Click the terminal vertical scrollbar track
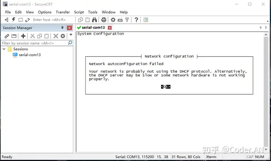271x161 pixels. click(x=266, y=91)
